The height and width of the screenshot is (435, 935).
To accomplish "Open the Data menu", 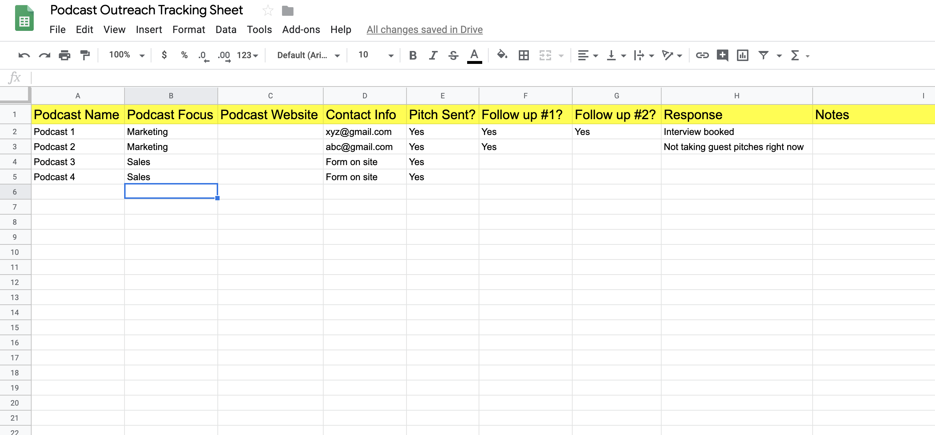I will tap(226, 29).
